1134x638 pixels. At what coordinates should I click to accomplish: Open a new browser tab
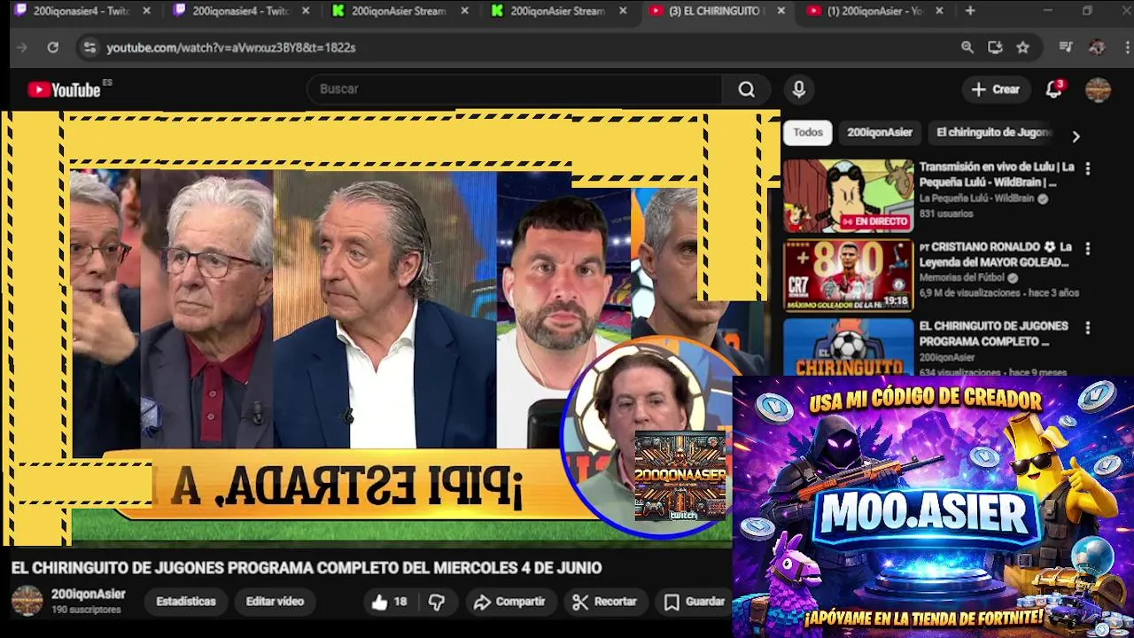tap(970, 11)
